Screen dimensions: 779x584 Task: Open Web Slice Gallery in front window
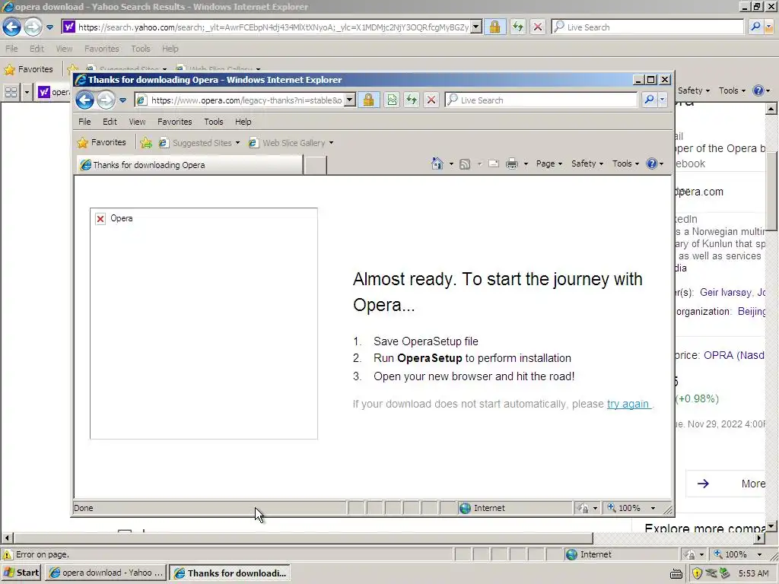click(291, 143)
